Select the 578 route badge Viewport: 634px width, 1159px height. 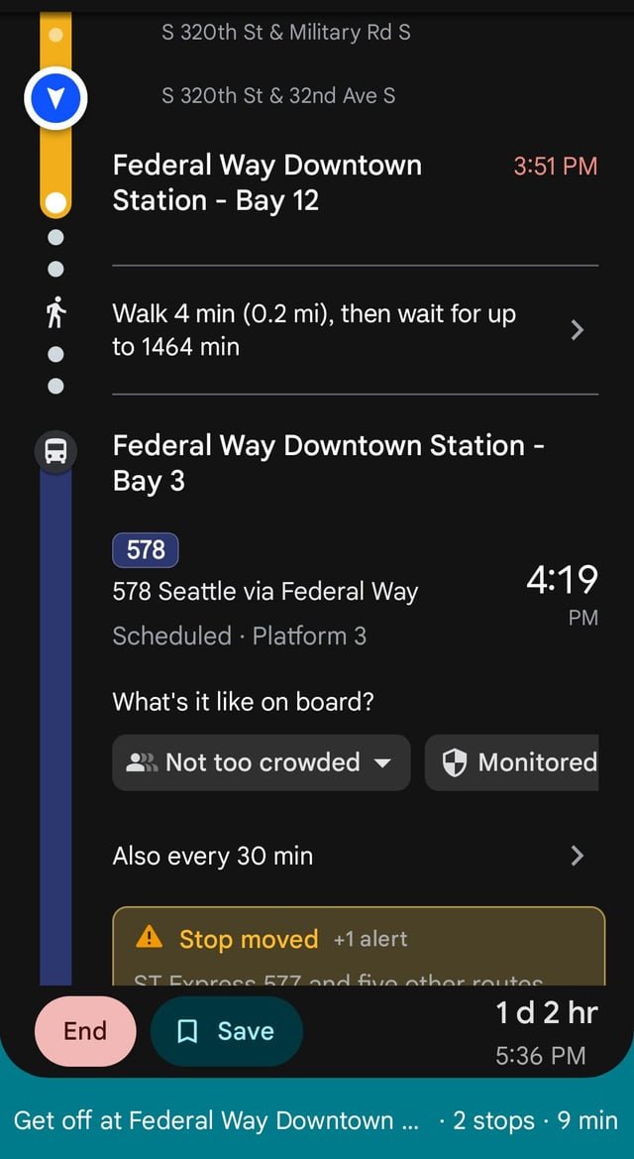(145, 550)
